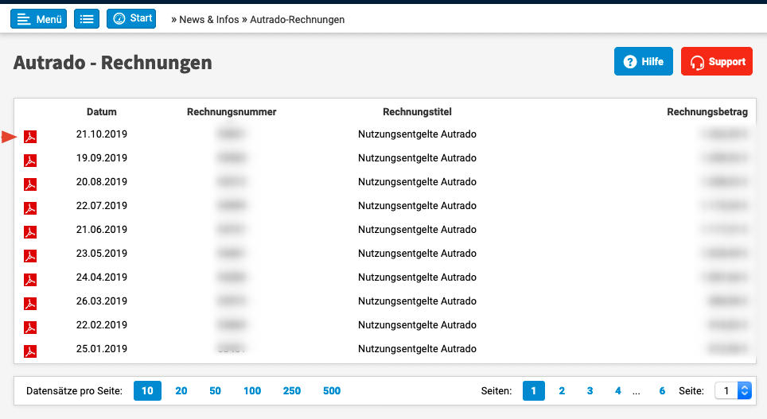Open PDF for invoice dated 23.05.2019
The image size is (767, 419).
coord(30,256)
